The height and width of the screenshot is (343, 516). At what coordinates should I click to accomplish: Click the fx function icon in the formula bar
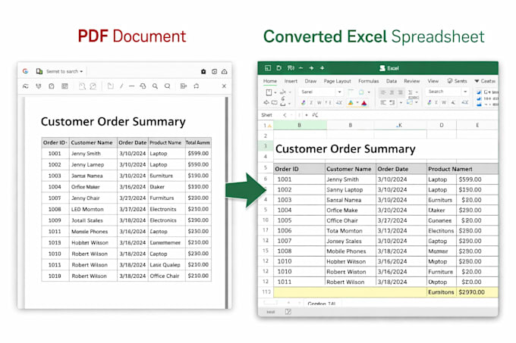tap(315, 115)
